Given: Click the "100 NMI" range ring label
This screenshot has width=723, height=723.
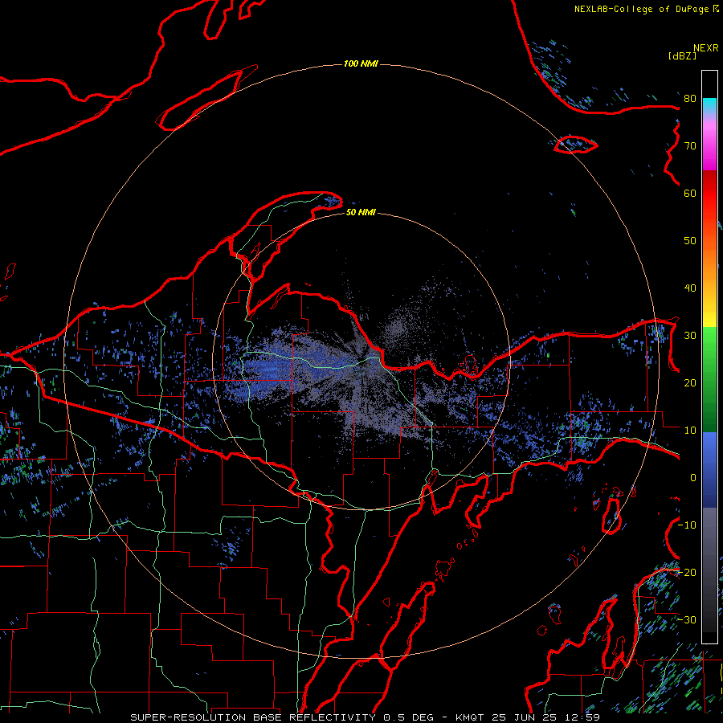Looking at the screenshot, I should 361,63.
